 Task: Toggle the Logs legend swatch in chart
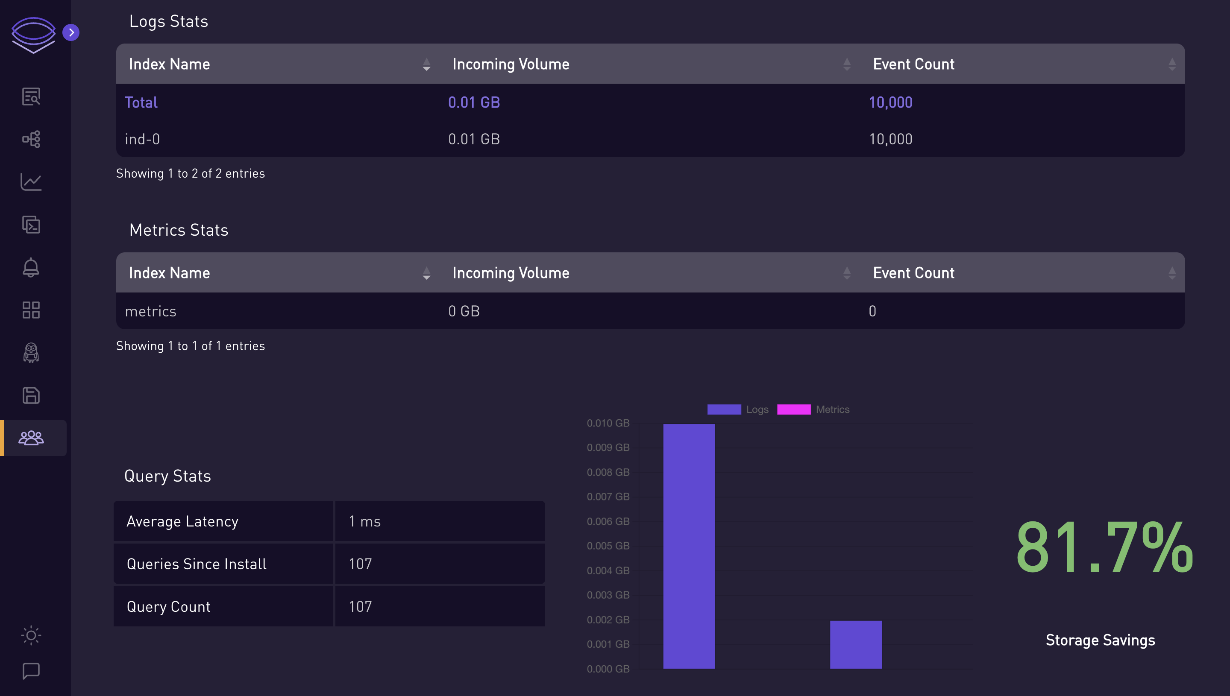point(724,409)
